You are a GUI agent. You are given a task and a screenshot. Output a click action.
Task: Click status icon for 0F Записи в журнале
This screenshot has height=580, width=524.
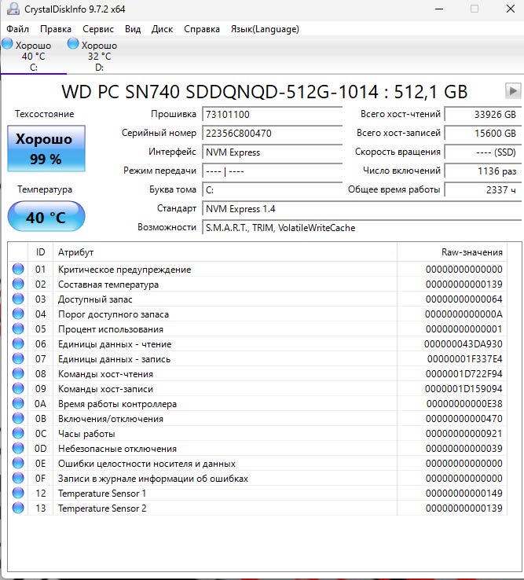pos(18,478)
